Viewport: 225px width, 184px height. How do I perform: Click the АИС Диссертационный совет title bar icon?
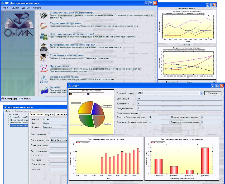[x=2, y=3]
